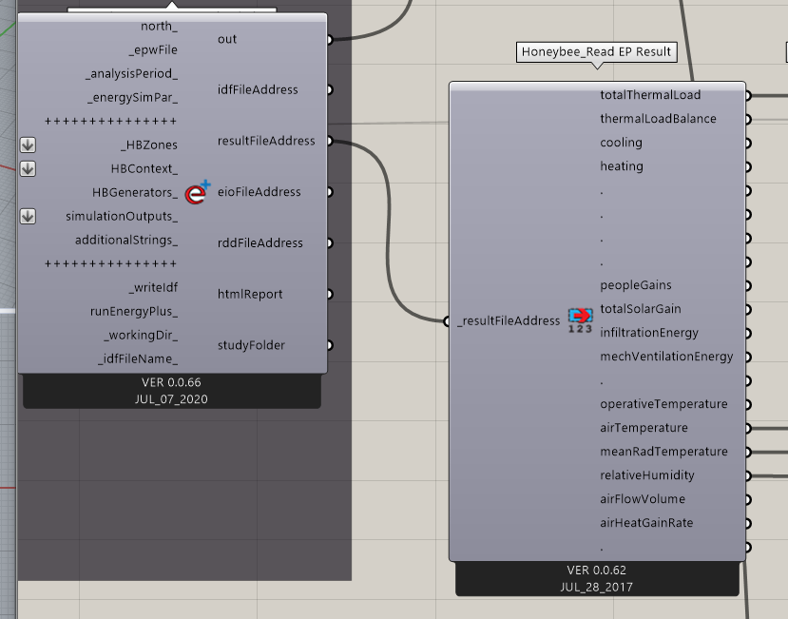Click the output grip next to htmlReport
The image size is (788, 619).
click(x=330, y=294)
